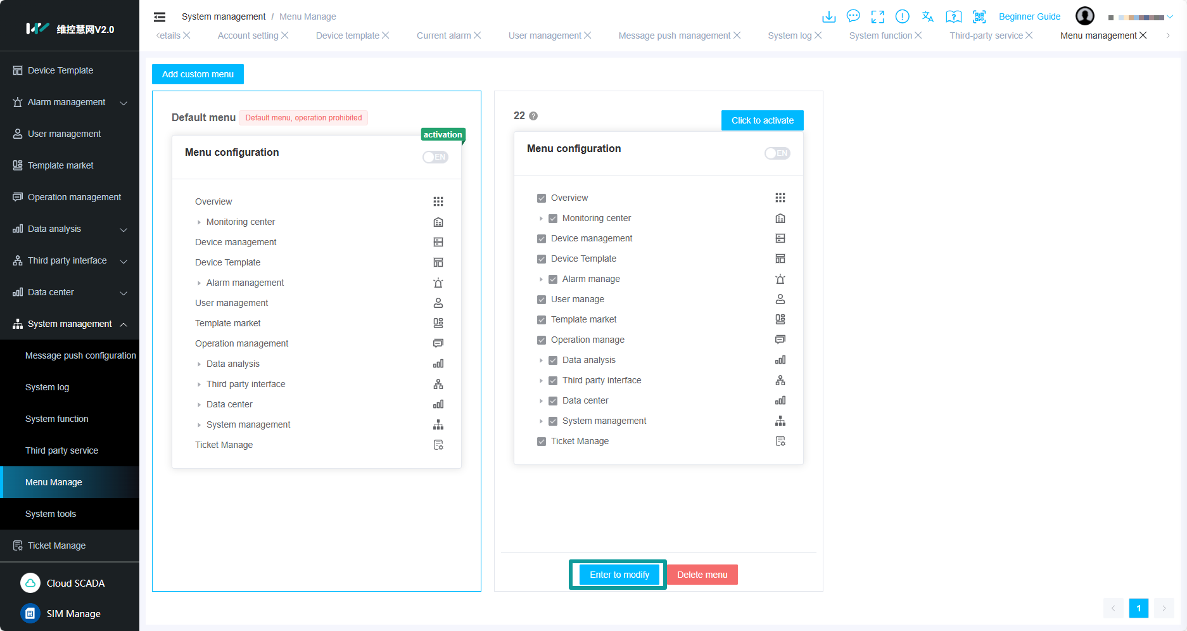Toggle fullscreen mode icon
Image resolution: width=1187 pixels, height=631 pixels.
tap(877, 16)
